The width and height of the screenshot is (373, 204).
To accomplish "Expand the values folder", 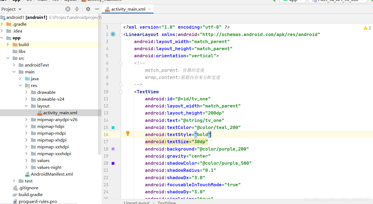I will click(x=27, y=160).
